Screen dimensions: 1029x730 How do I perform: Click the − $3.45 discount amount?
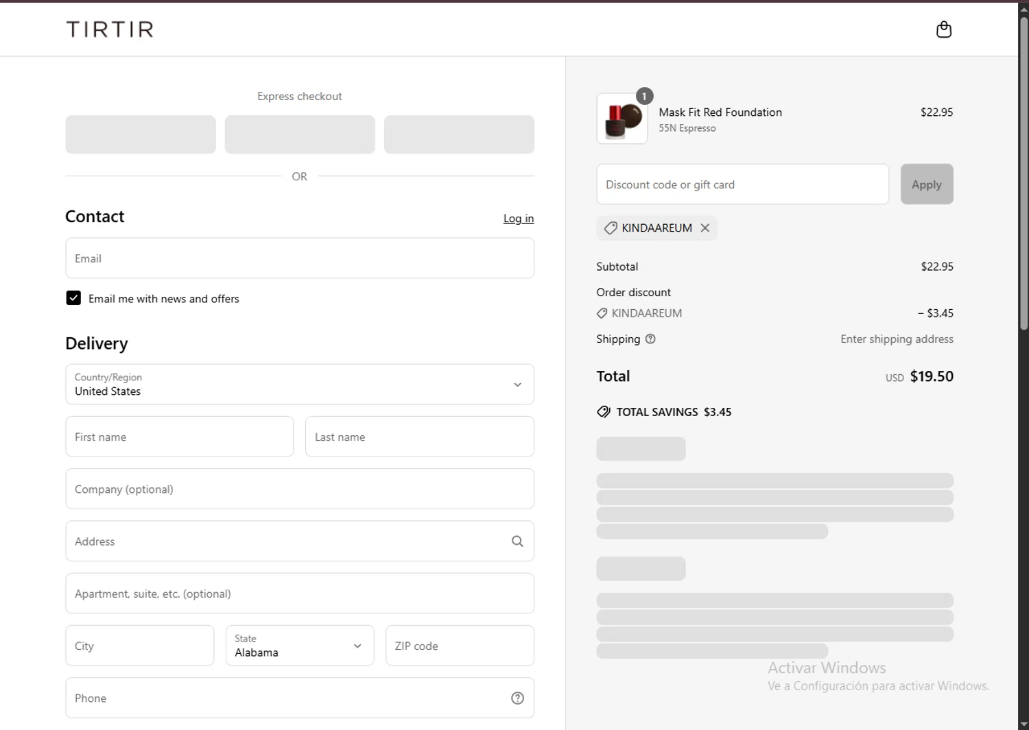tap(936, 313)
